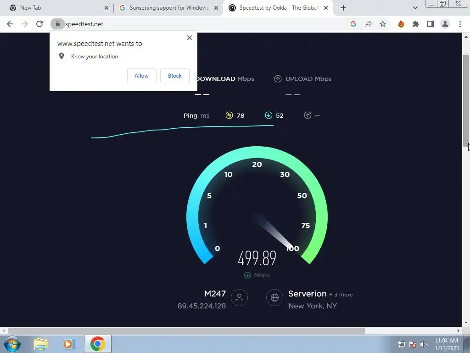Click the speedometer gauge needle

click(274, 232)
